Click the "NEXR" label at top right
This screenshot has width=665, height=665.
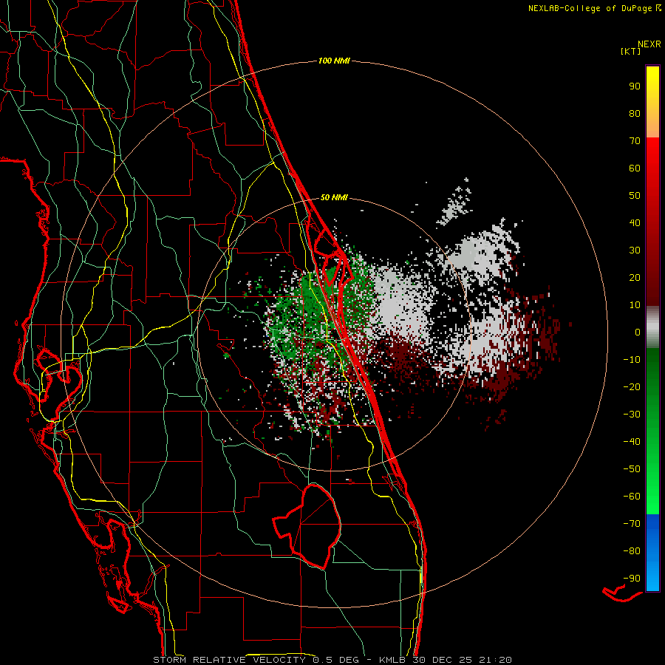coord(649,44)
